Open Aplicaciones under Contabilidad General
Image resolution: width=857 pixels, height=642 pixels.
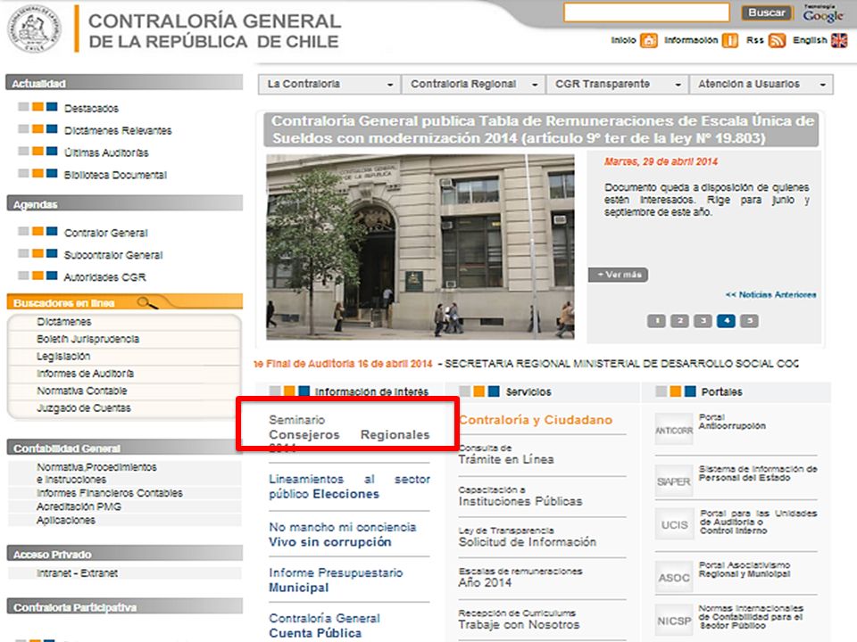65,520
